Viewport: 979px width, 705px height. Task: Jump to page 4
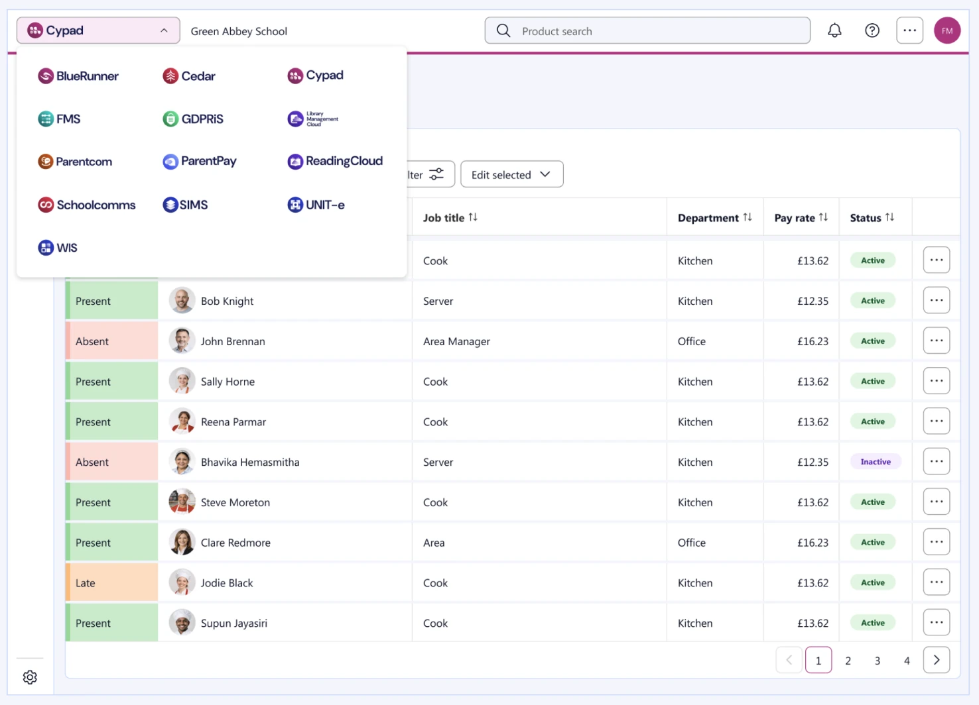907,661
